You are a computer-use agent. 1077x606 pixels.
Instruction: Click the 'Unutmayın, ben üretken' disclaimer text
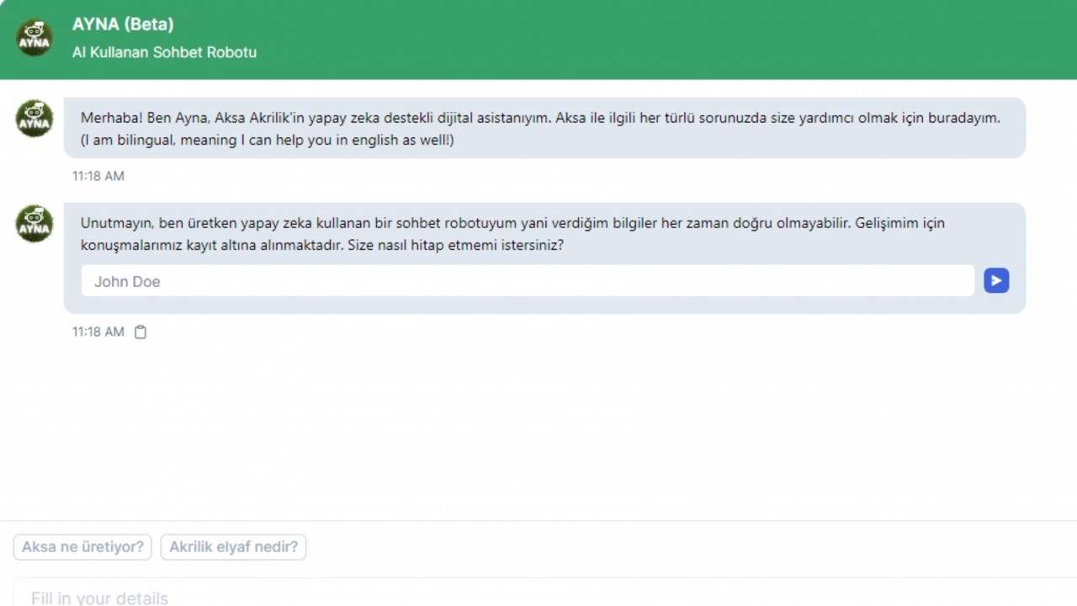click(512, 235)
